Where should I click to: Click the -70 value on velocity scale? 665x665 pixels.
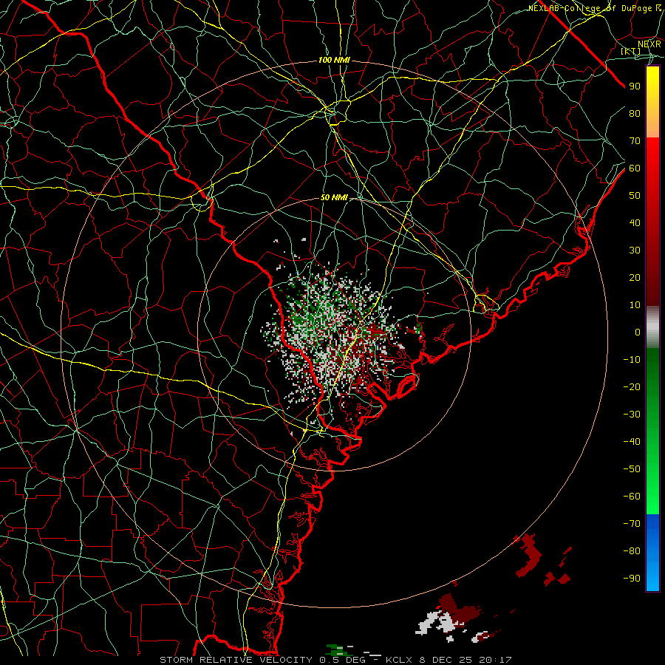(632, 524)
